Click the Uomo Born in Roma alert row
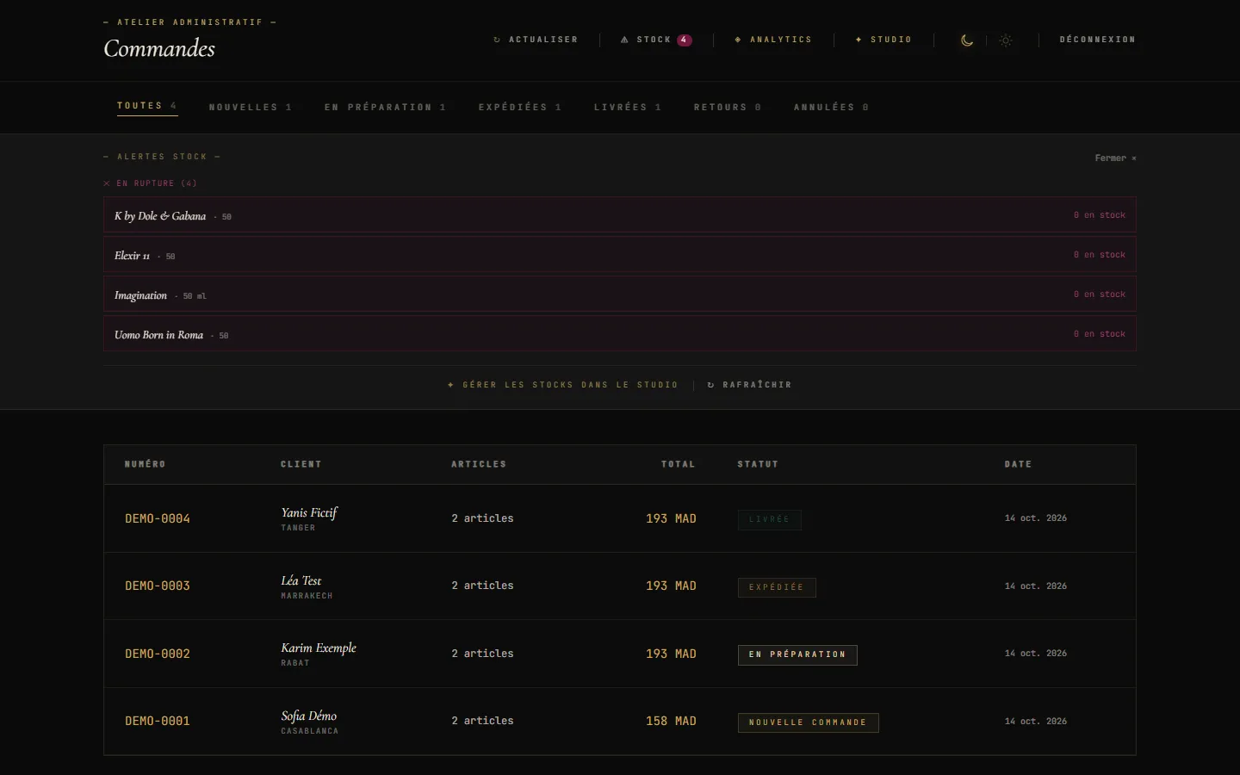This screenshot has height=775, width=1240. 620,334
